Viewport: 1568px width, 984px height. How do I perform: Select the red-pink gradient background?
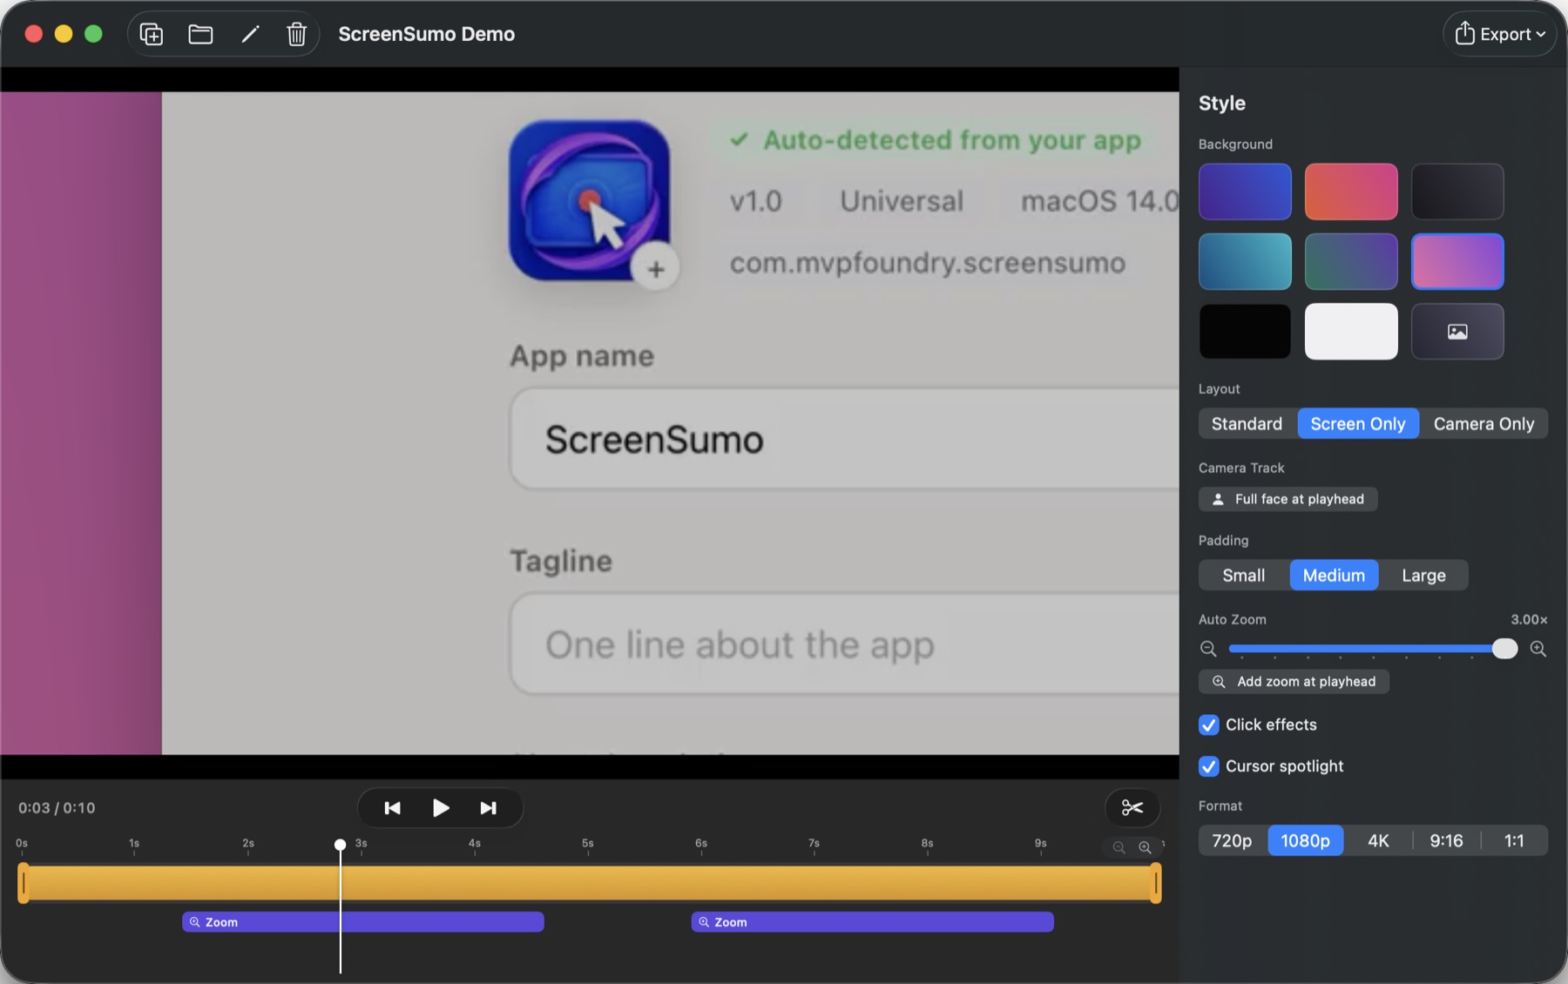(1351, 192)
